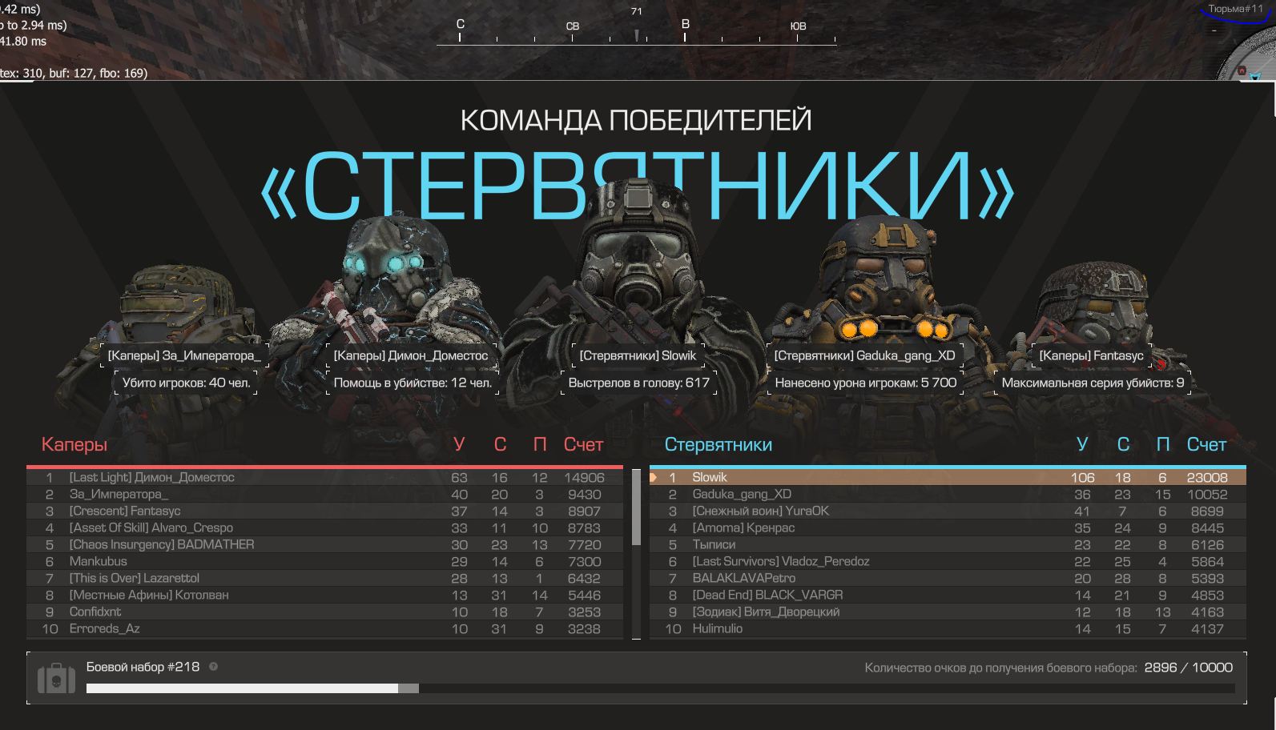This screenshot has height=730, width=1276.
Task: Click the 9430 score value
Action: click(x=584, y=495)
